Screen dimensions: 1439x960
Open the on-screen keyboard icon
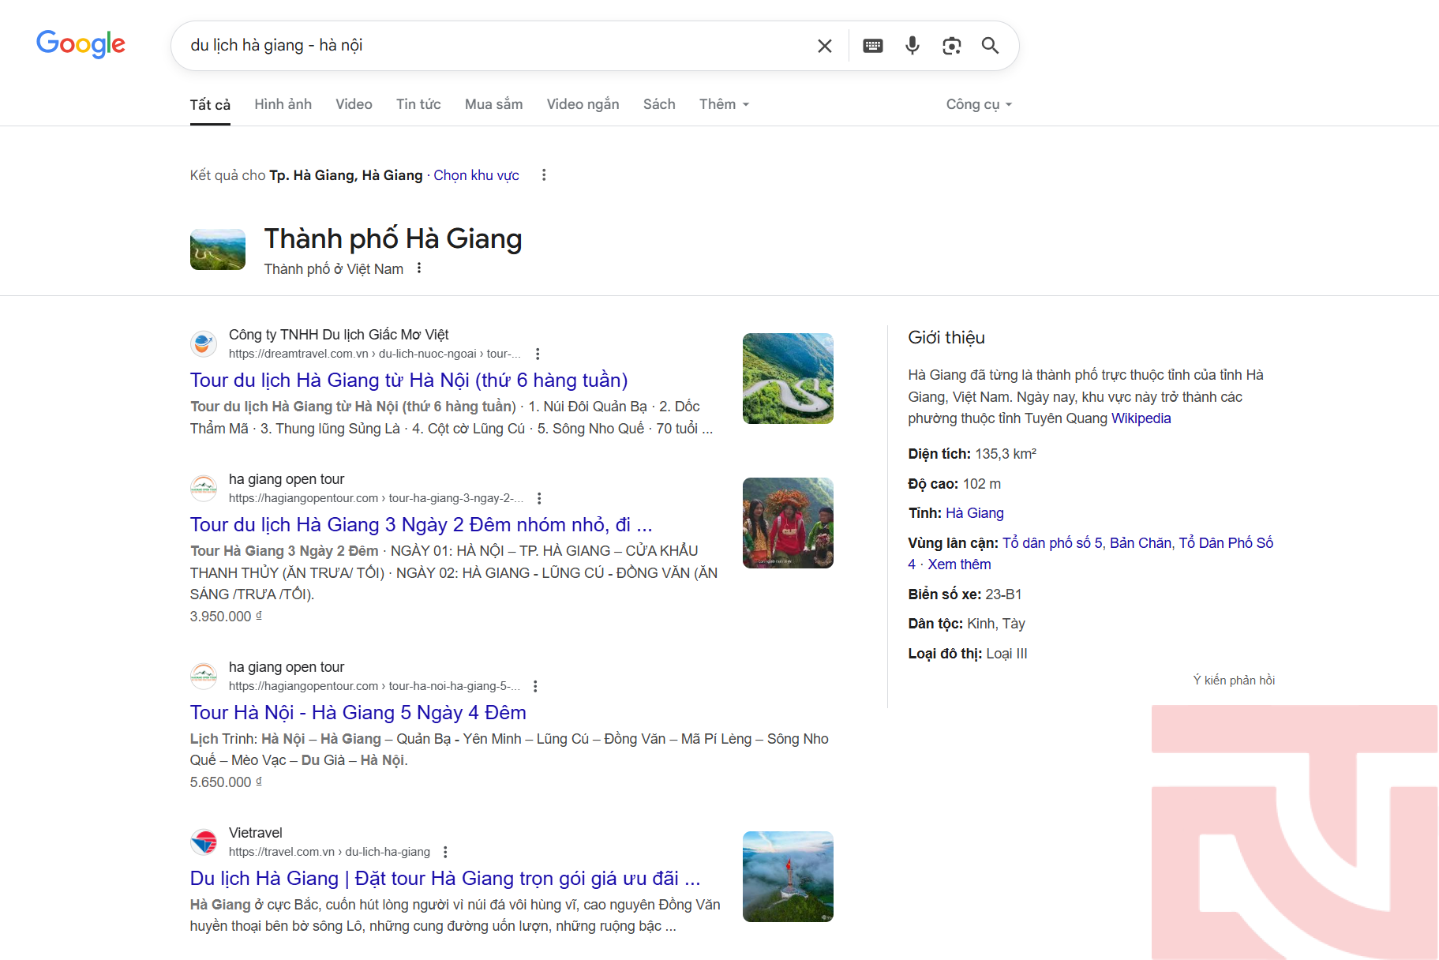coord(873,46)
